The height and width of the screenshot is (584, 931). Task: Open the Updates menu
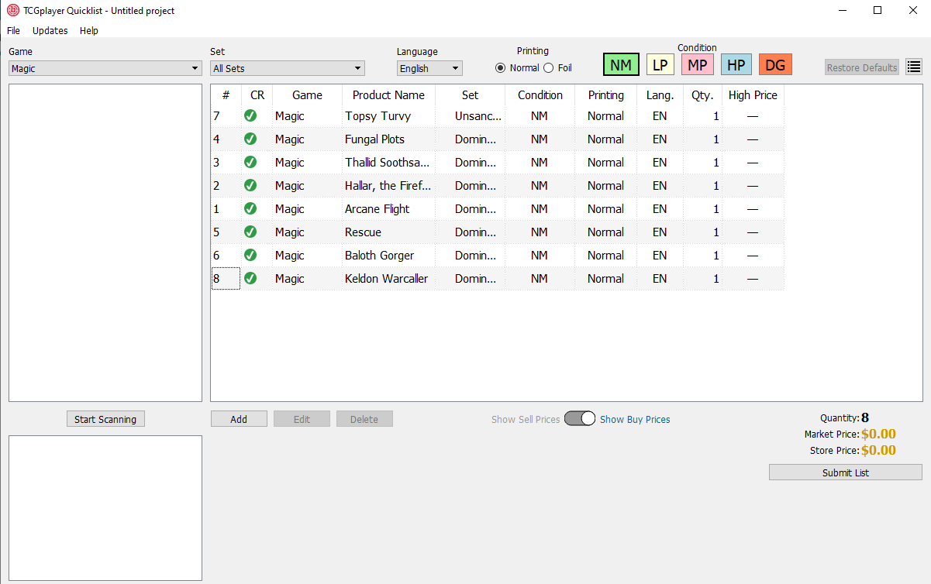pyautogui.click(x=50, y=31)
